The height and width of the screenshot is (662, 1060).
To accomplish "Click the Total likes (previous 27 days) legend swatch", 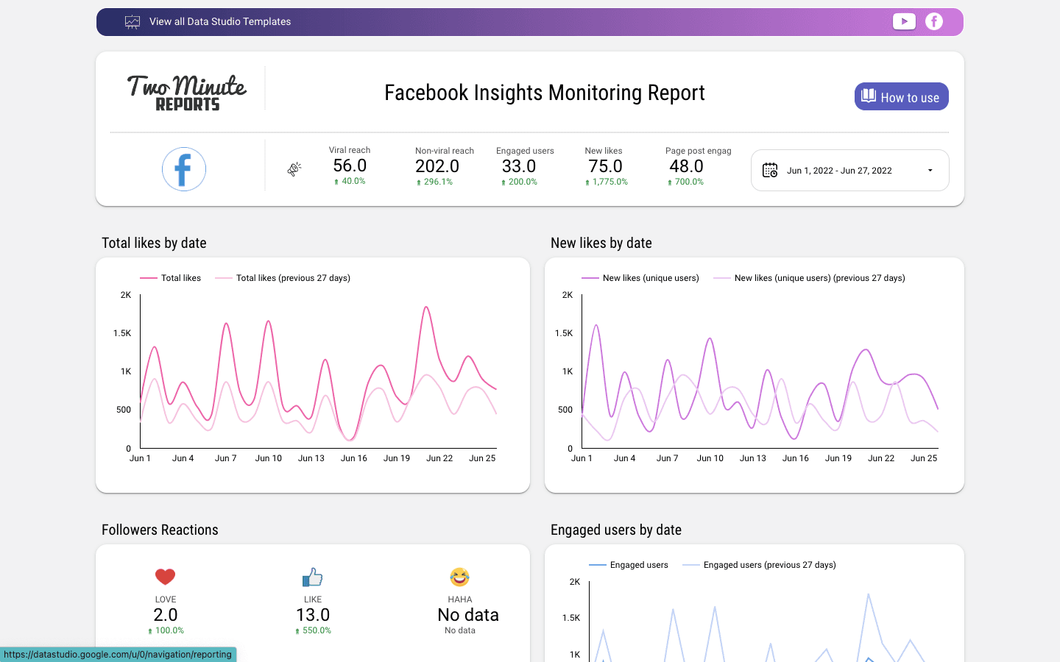I will click(x=225, y=278).
